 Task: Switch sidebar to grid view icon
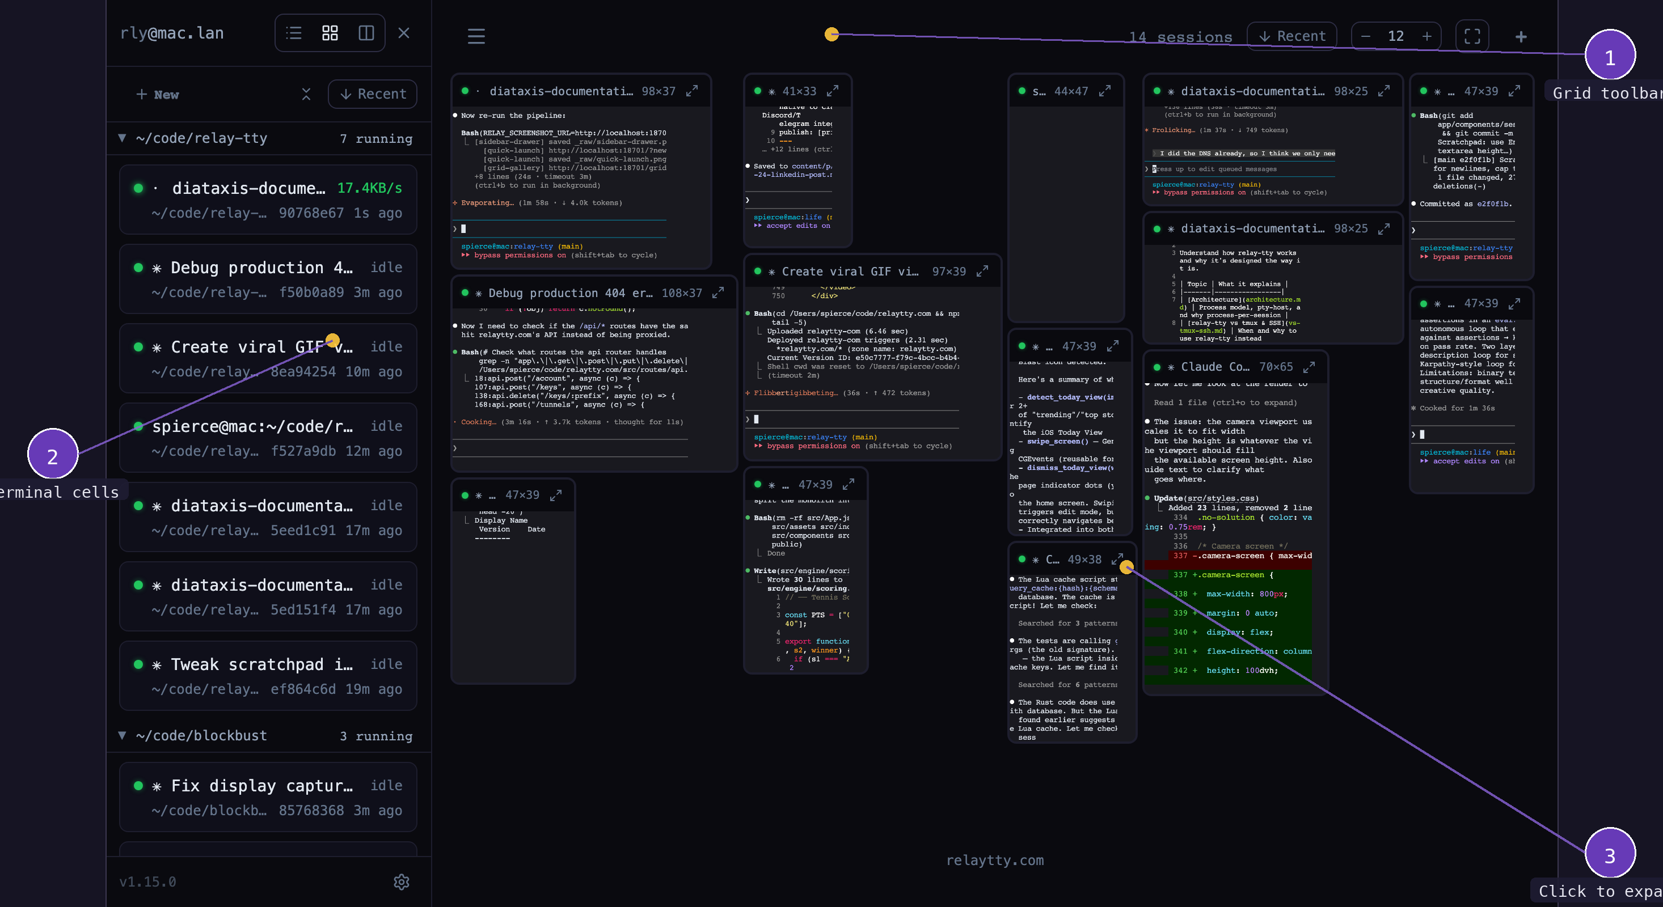pos(330,33)
